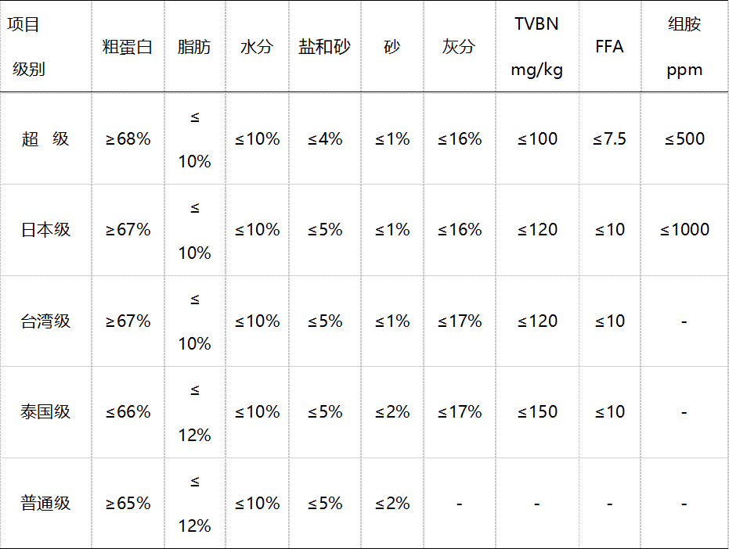Select the 组胺 ppm header cell
This screenshot has height=549, width=729.
coord(684,47)
